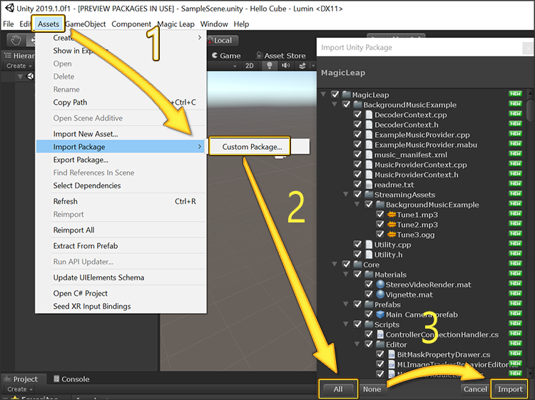Uncheck the DecoderContext.h checkbox
The width and height of the screenshot is (535, 400).
[x=357, y=125]
